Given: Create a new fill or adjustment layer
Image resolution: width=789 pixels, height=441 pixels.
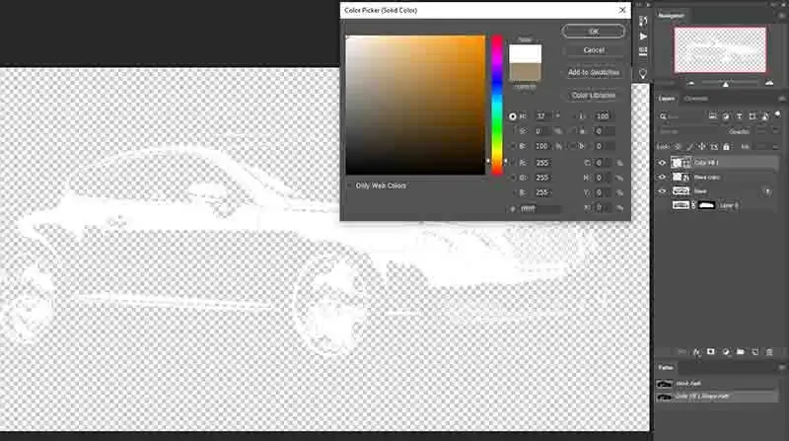Looking at the screenshot, I should click(x=726, y=352).
